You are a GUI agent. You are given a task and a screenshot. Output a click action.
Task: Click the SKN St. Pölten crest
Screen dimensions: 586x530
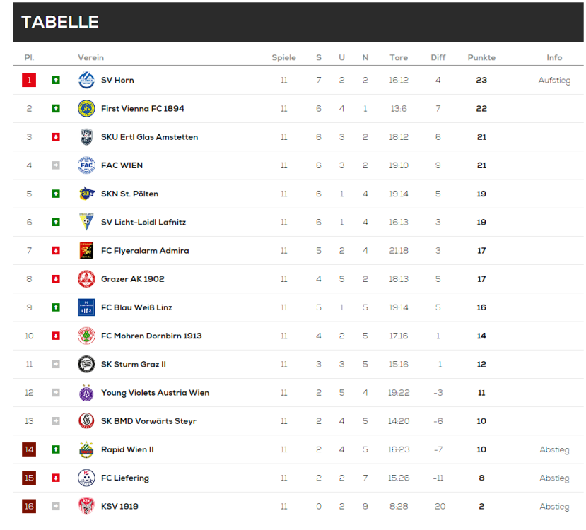86,194
